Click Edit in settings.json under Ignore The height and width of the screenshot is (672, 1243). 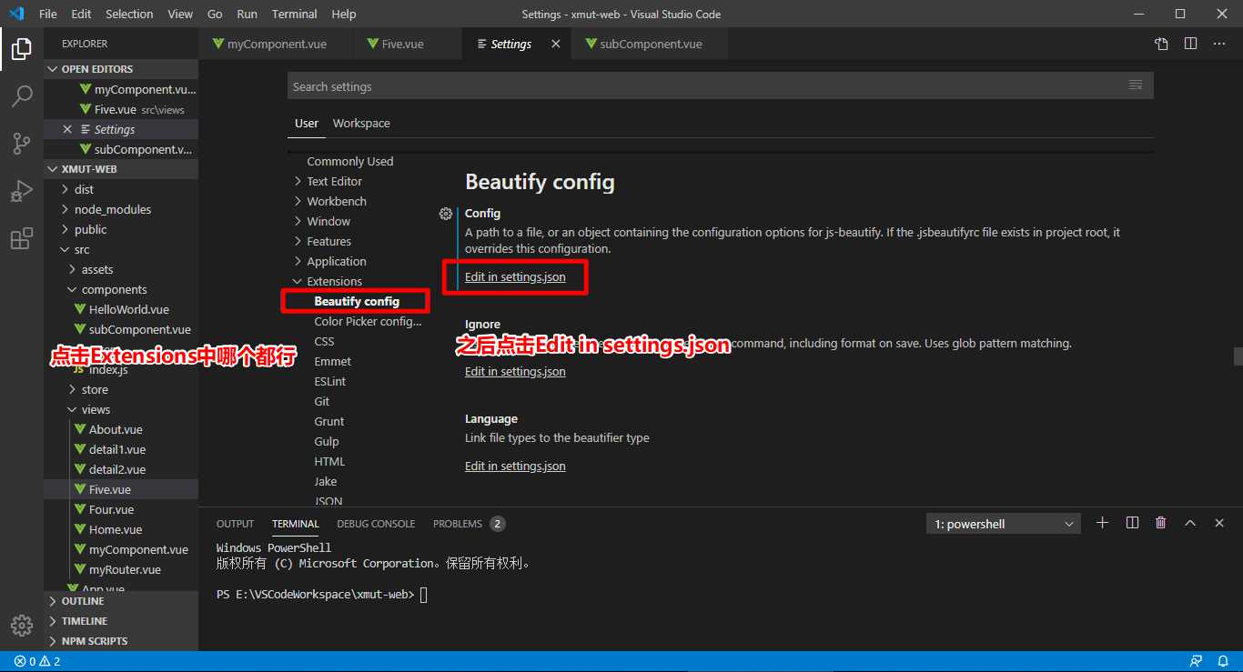pos(515,371)
